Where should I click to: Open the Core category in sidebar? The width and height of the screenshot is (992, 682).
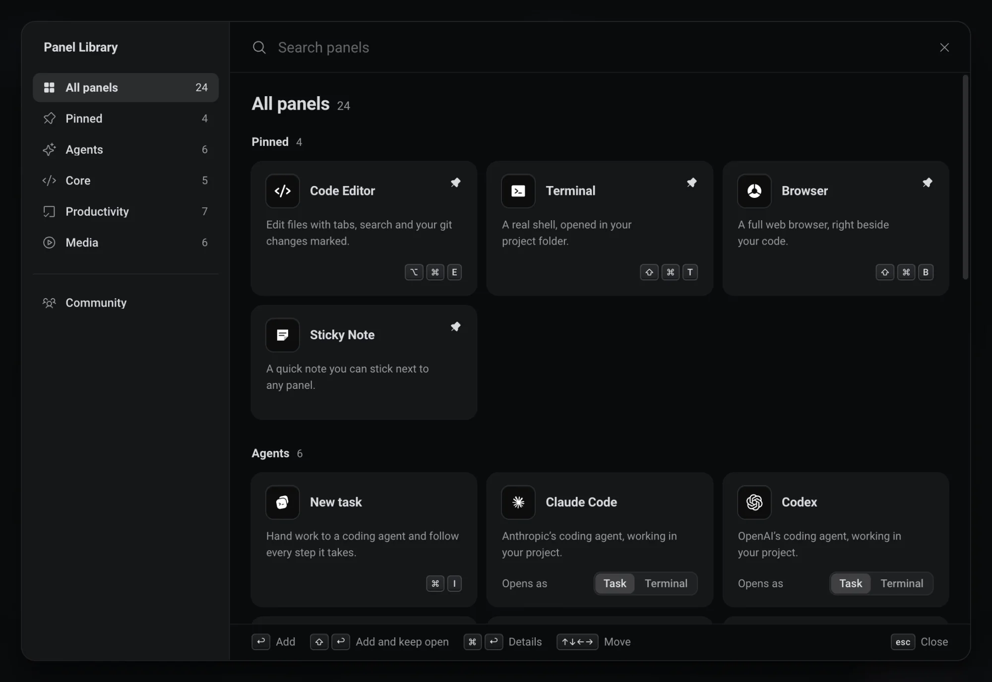point(125,181)
